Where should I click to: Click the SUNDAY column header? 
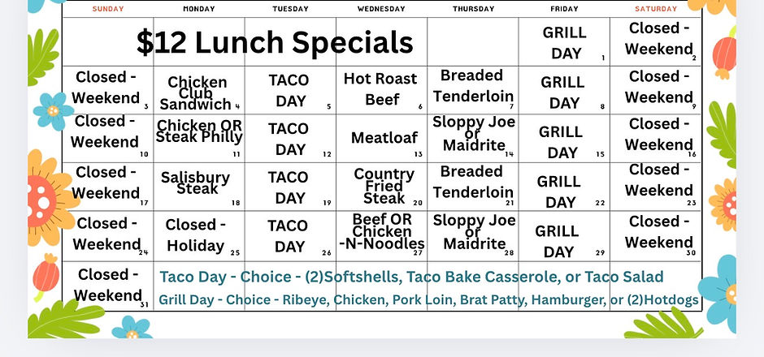click(x=107, y=9)
